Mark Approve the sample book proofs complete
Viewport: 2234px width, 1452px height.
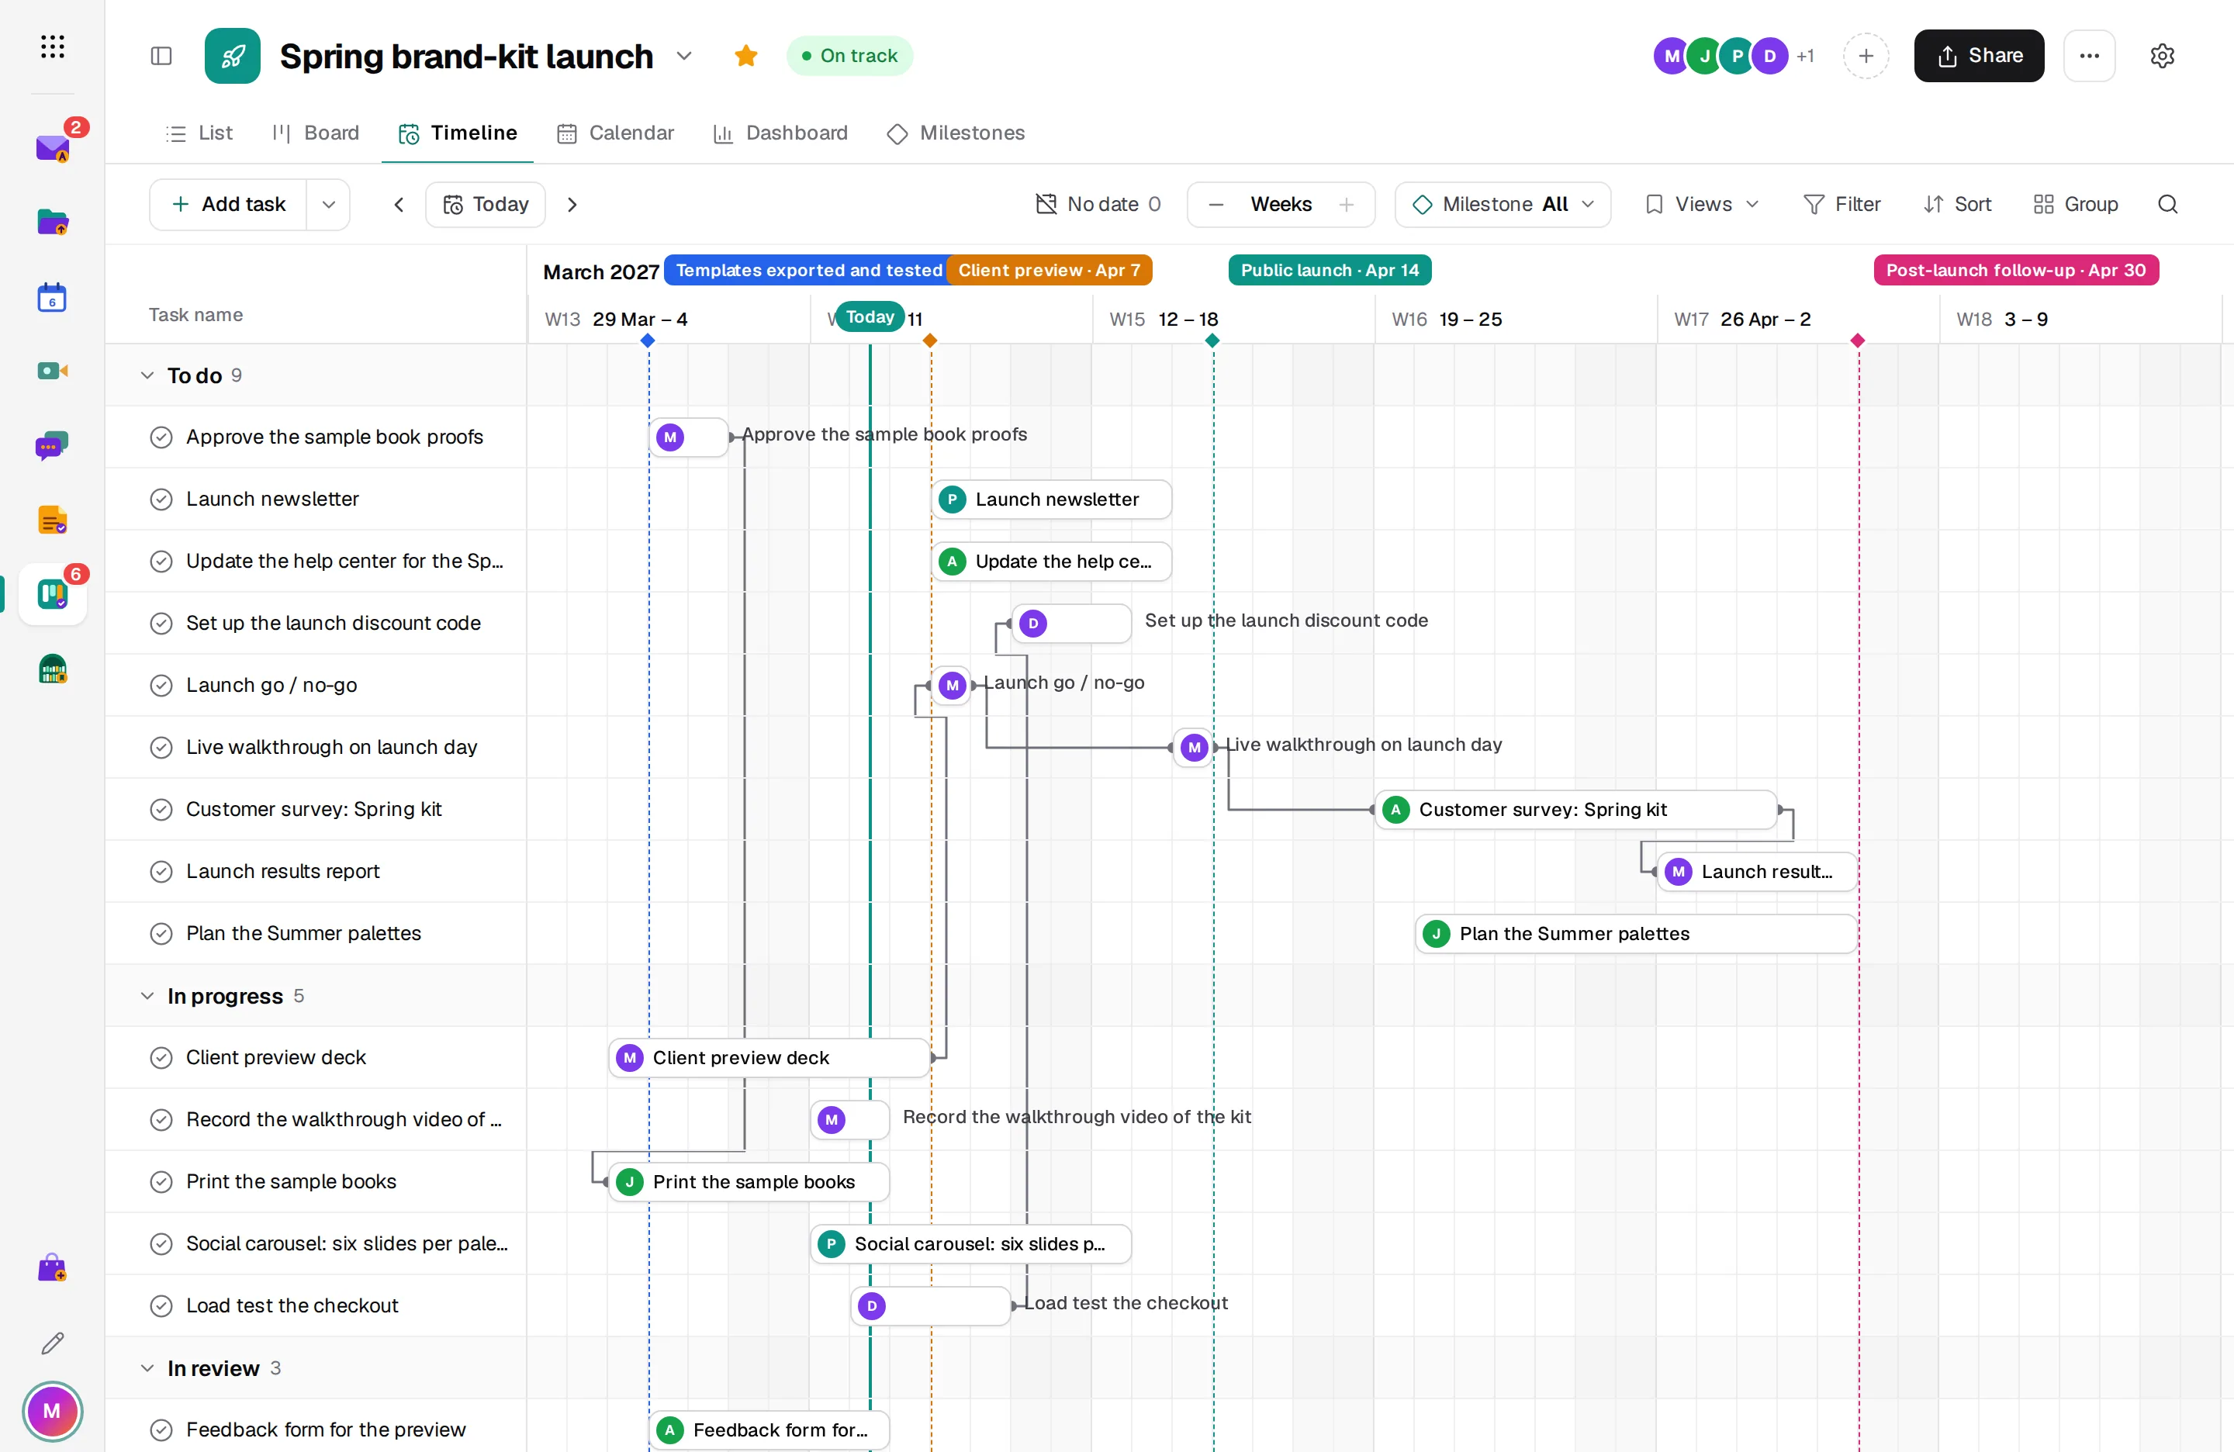pyautogui.click(x=161, y=437)
